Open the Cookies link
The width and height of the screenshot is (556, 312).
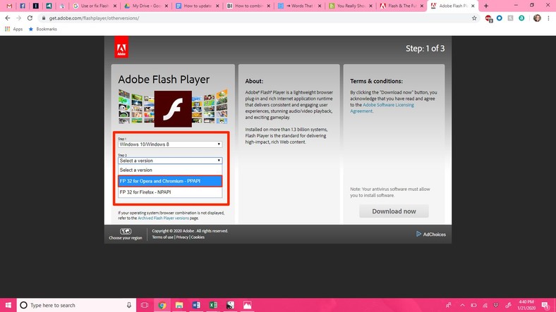(x=198, y=237)
